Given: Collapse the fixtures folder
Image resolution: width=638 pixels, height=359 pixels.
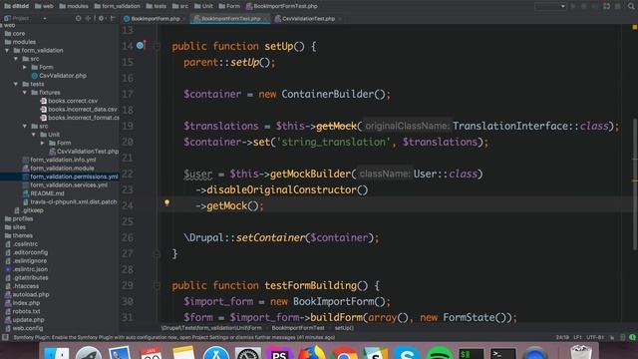Looking at the screenshot, I should (x=25, y=93).
